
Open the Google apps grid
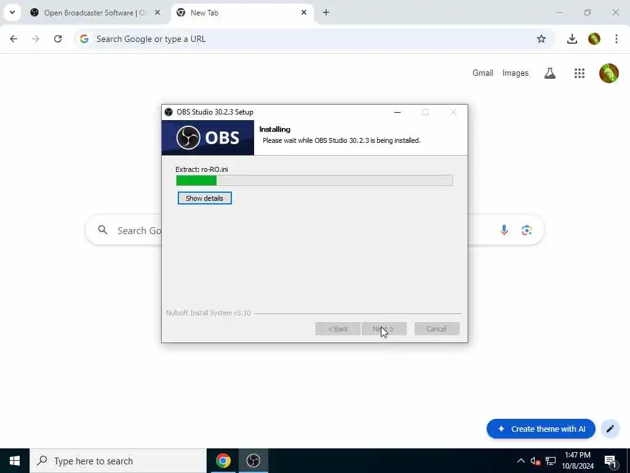tap(580, 73)
